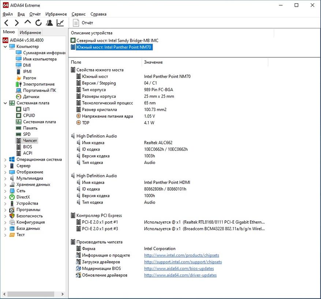Open the aida64.com/driver-updates link
This screenshot has width=321, height=299.
(x=180, y=275)
